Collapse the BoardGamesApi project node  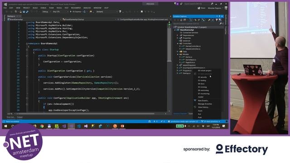click(175, 30)
